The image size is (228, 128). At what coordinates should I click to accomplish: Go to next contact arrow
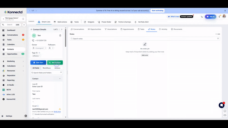(62, 30)
